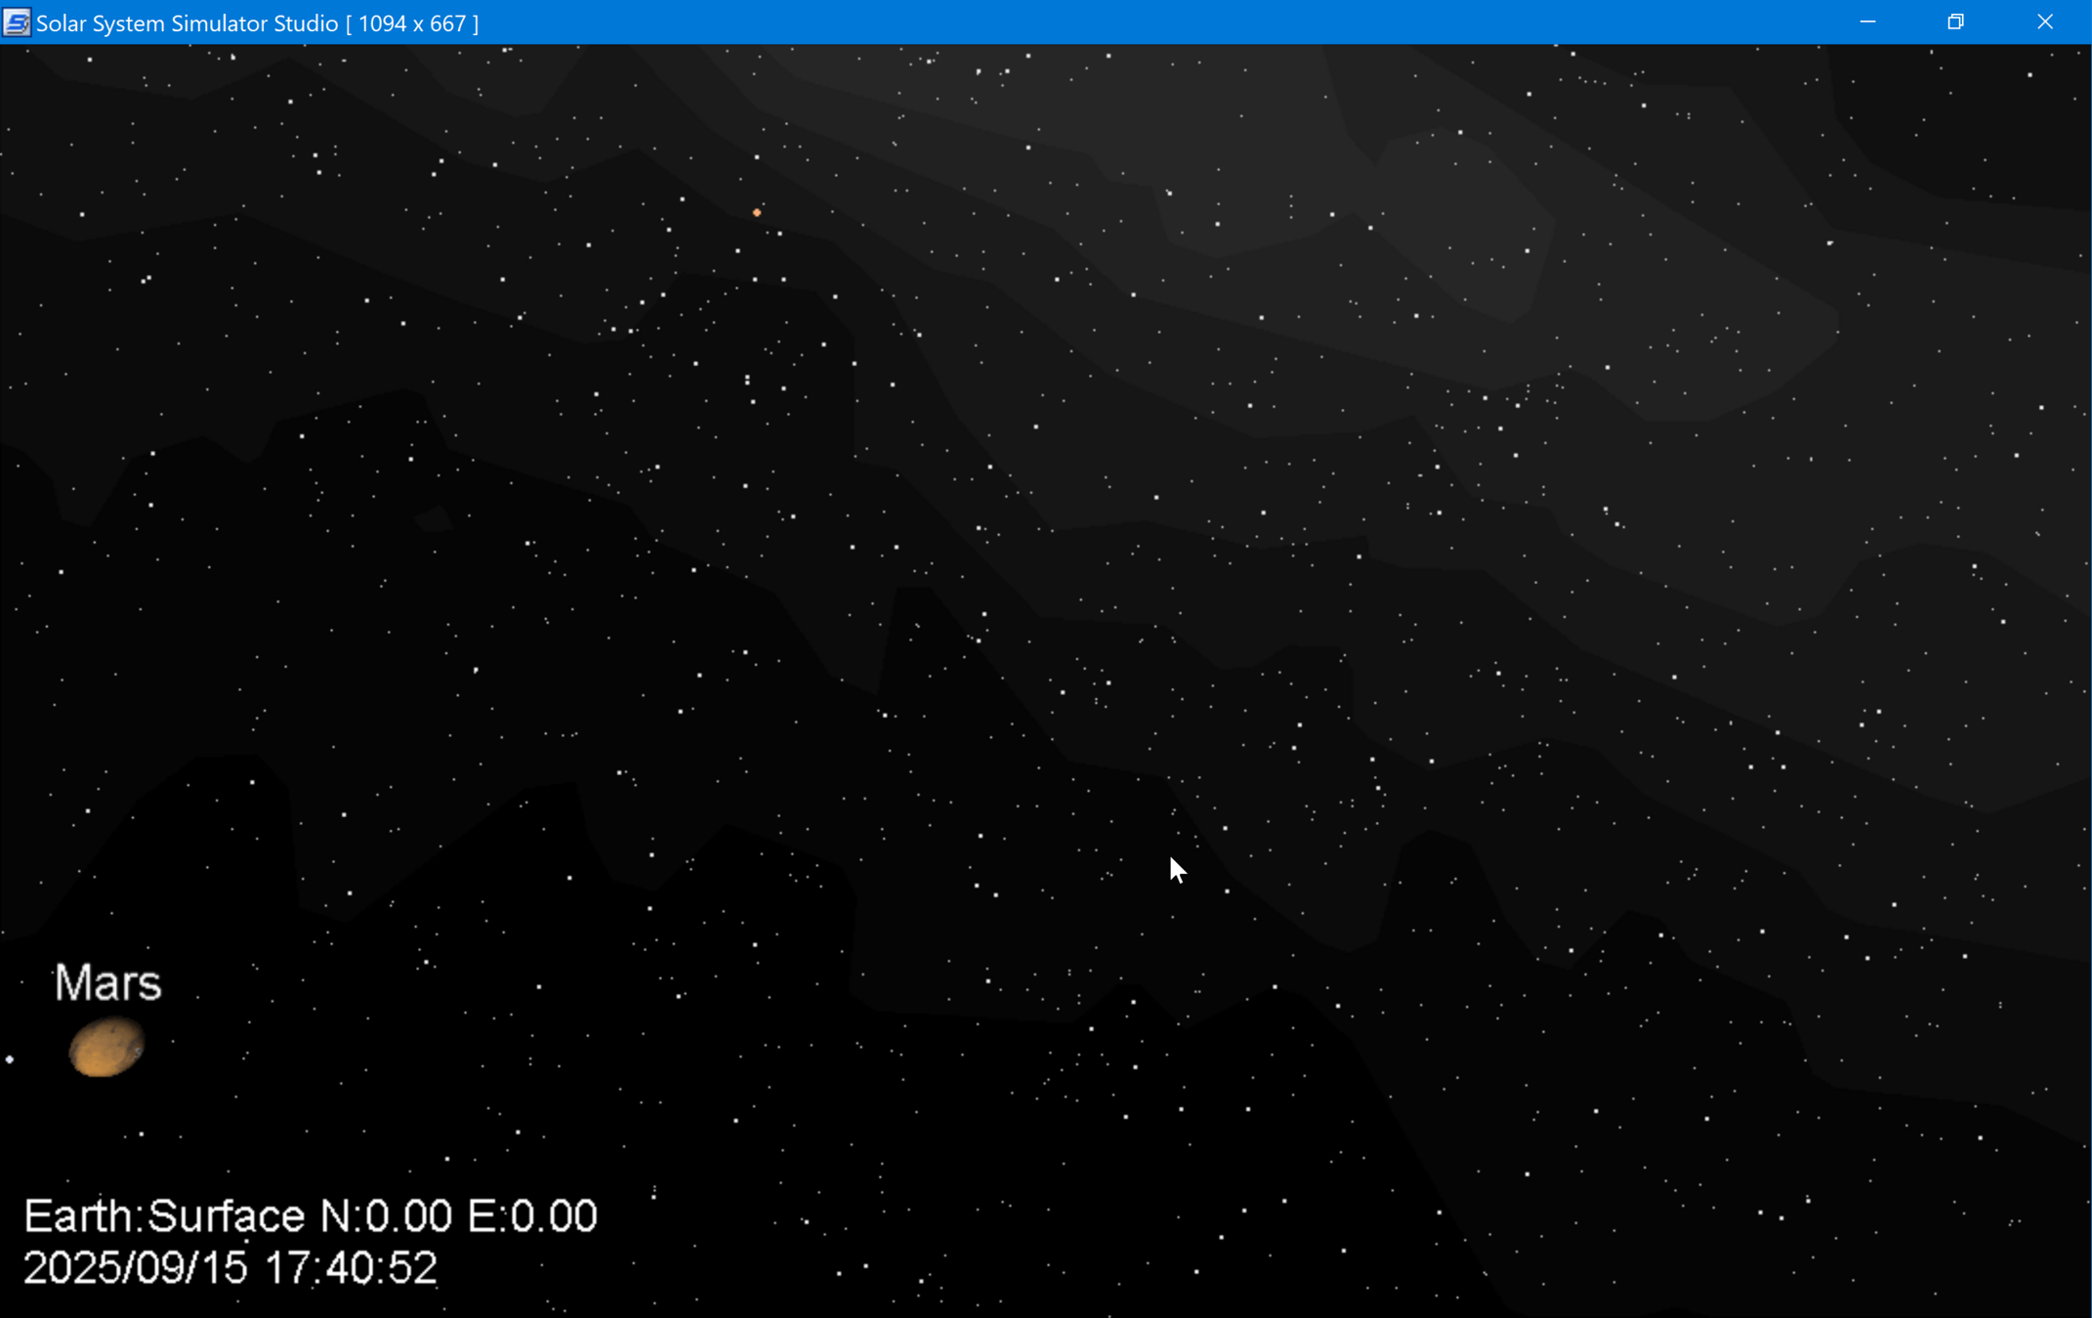Click the pale dot left of Mars
This screenshot has height=1318, width=2092.
(10, 1059)
